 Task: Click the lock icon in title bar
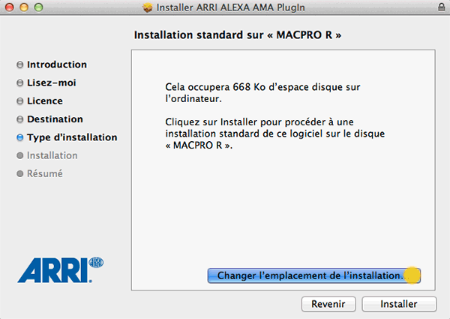[x=442, y=8]
